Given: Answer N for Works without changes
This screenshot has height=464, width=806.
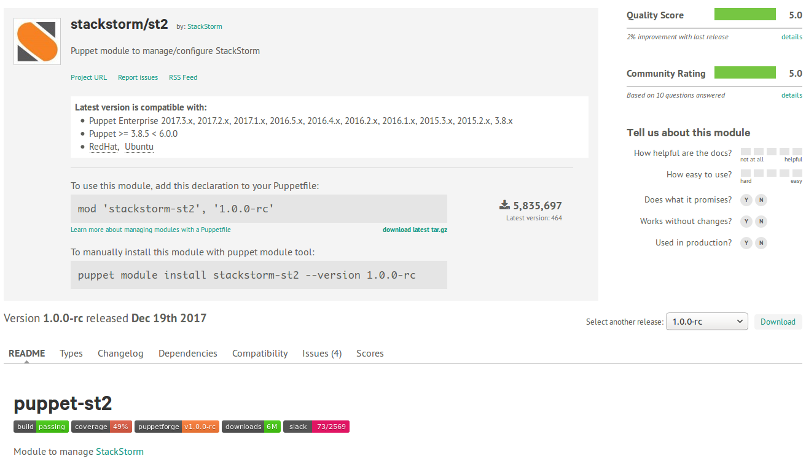Looking at the screenshot, I should click(x=761, y=222).
